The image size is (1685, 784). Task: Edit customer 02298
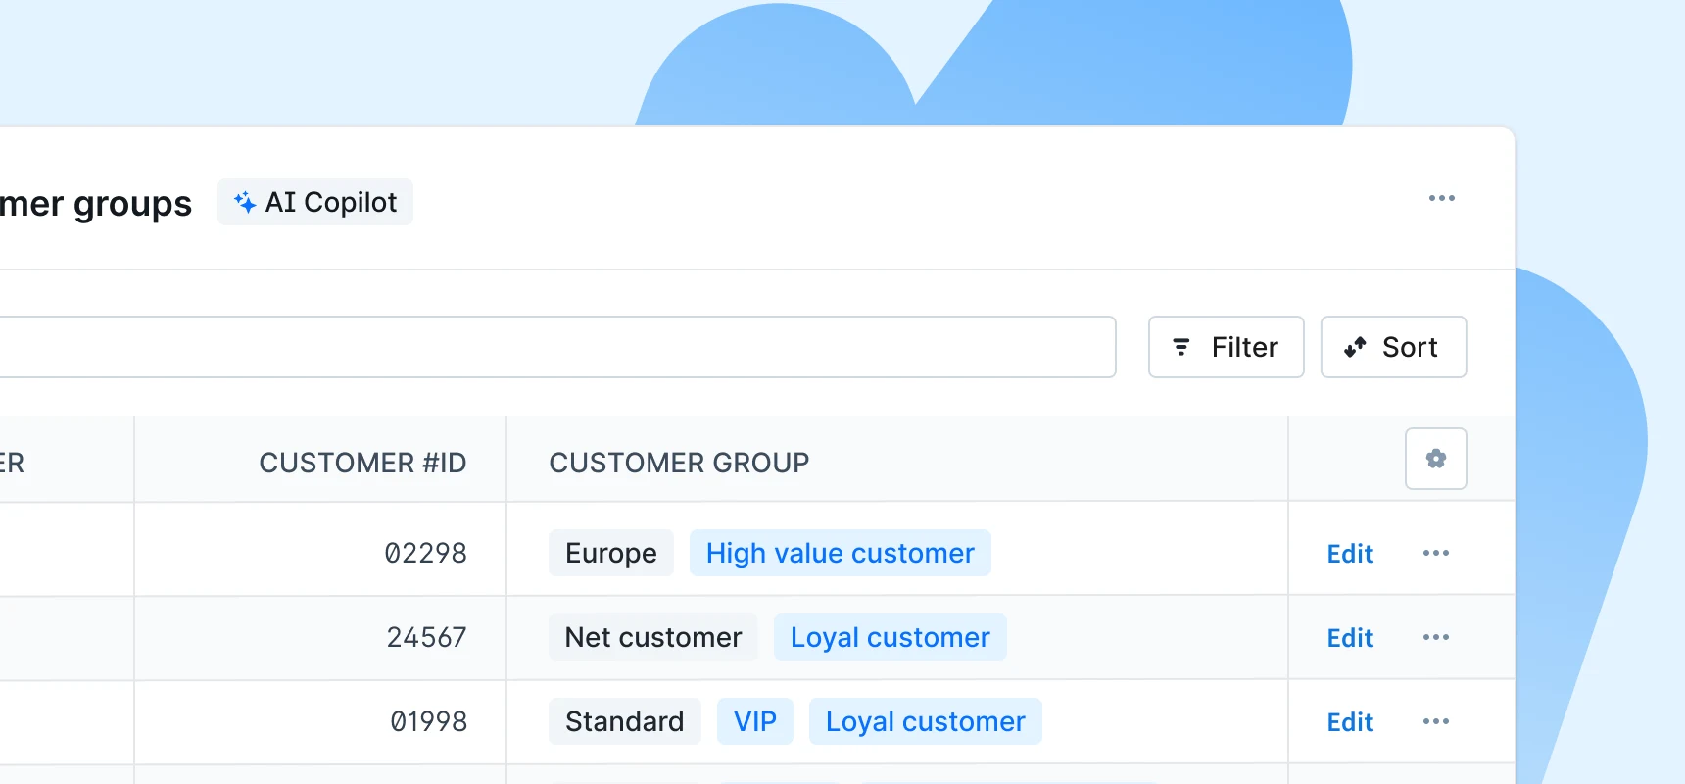tap(1350, 554)
